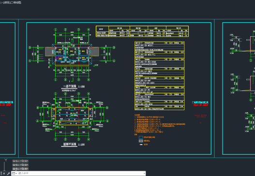Select the 1:100 scale beside 屋顶平面图

(81, 145)
